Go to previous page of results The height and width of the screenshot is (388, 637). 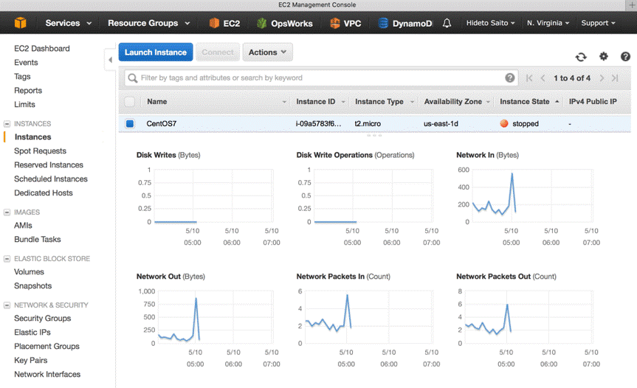click(x=543, y=78)
